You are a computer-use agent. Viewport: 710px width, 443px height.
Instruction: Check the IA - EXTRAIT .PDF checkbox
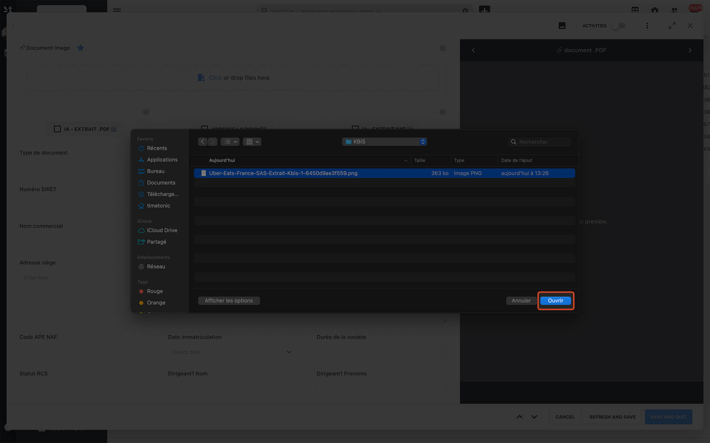57,129
